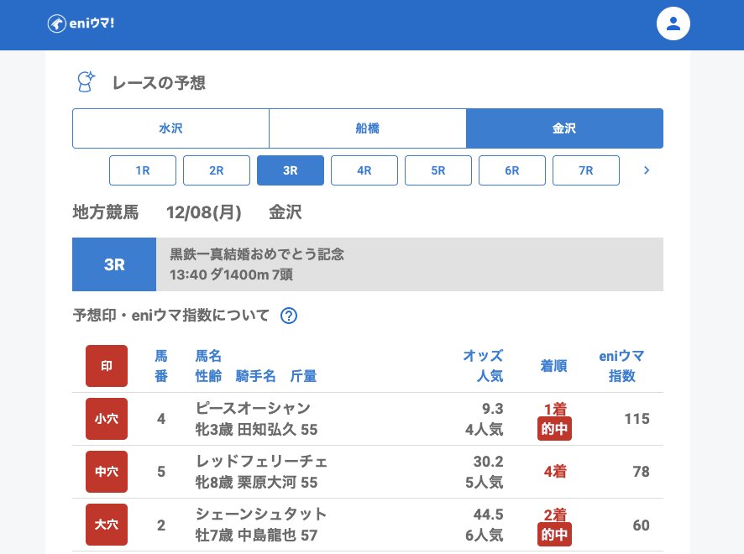Choose the 4R race button
The image size is (744, 554).
[x=364, y=170]
